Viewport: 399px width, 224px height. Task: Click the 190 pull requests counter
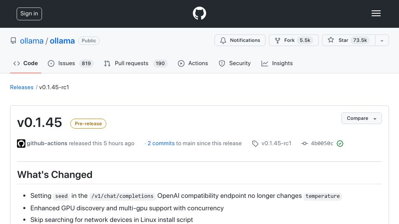(x=160, y=63)
